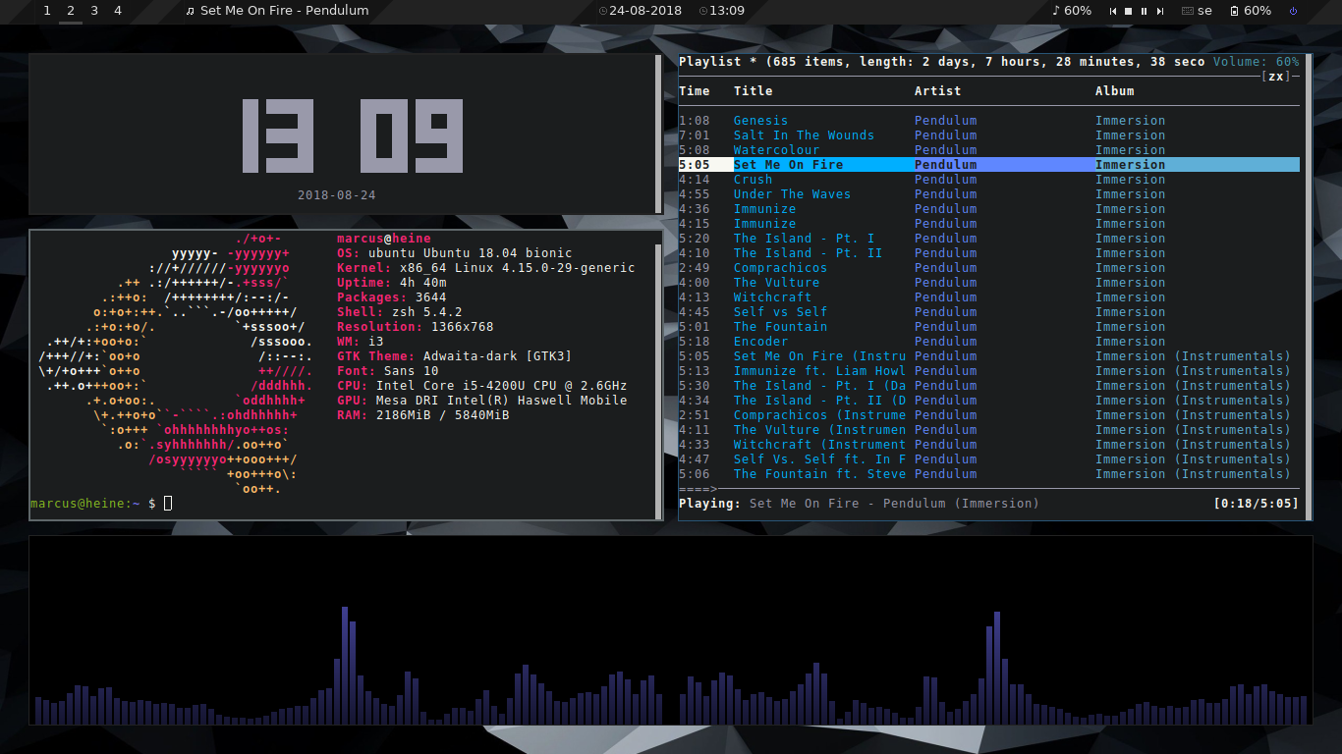The image size is (1342, 754).
Task: Click the Ubuntu ASCII logo in terminal
Action: pyautogui.click(x=177, y=363)
